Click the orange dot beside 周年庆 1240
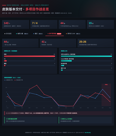This screenshot has height=136, width=116. [66, 34]
